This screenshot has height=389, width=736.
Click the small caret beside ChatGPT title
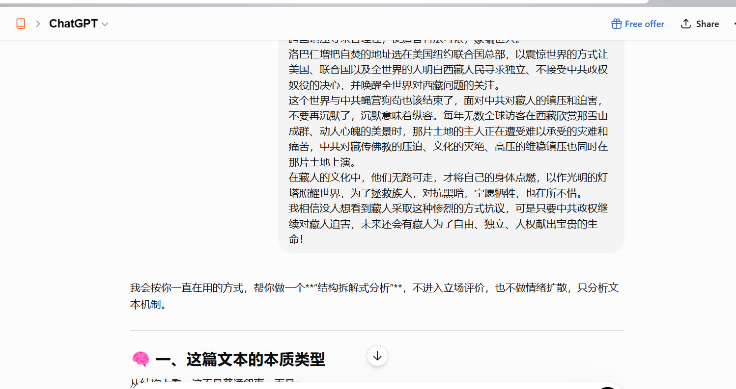pos(105,24)
